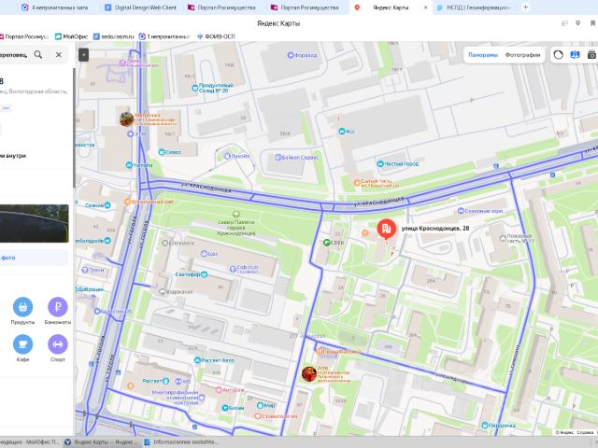The width and height of the screenshot is (598, 448).
Task: Click the Стоматология marker on map
Action: [258, 416]
